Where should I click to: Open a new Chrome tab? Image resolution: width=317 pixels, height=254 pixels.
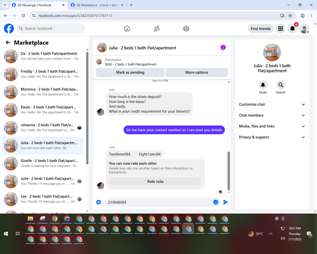pyautogui.click(x=131, y=5)
